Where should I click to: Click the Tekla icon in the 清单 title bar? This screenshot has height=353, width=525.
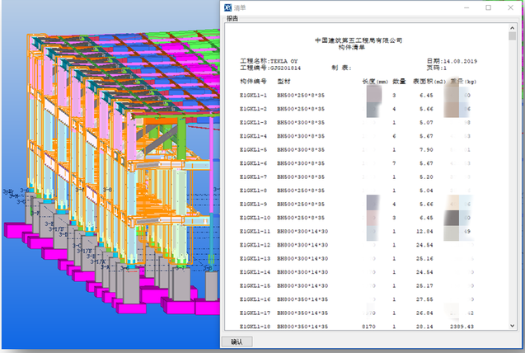click(x=228, y=7)
